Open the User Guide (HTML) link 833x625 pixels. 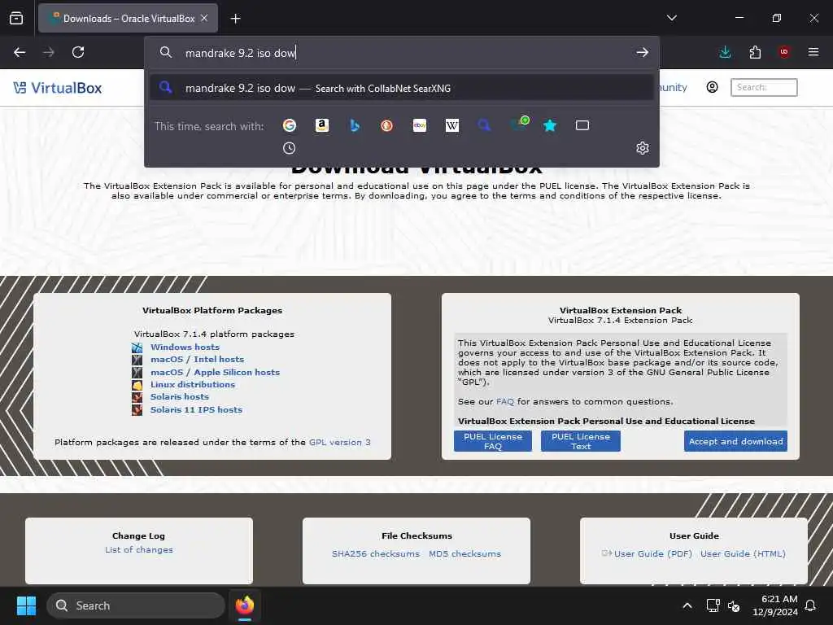point(743,553)
